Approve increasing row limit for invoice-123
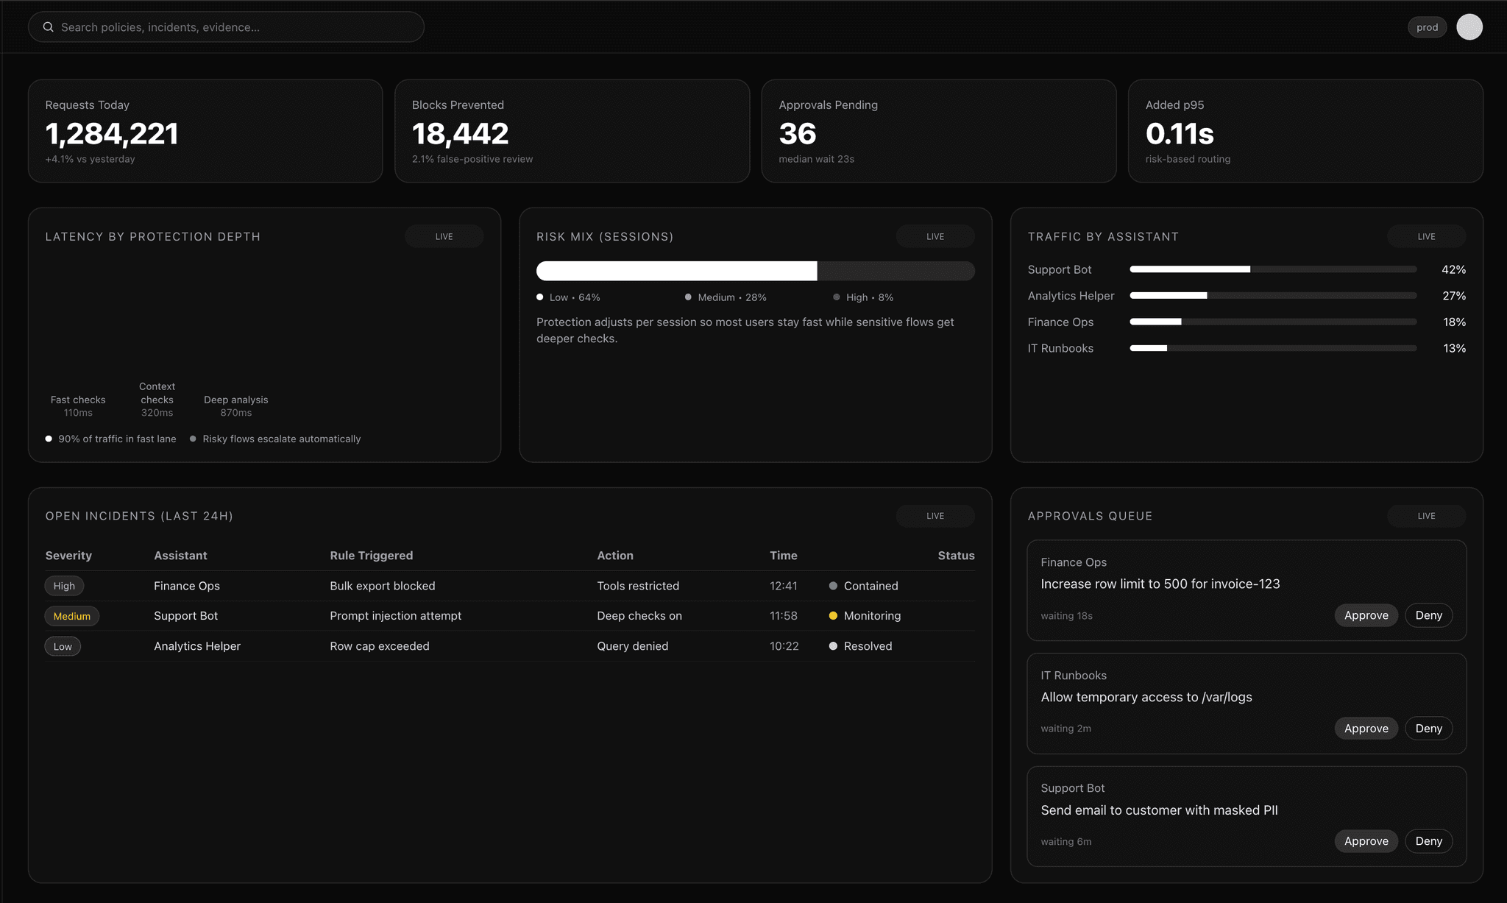 1366,615
